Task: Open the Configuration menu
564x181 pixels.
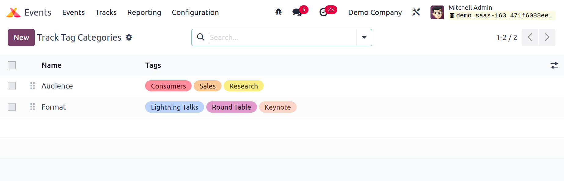Action: 195,13
